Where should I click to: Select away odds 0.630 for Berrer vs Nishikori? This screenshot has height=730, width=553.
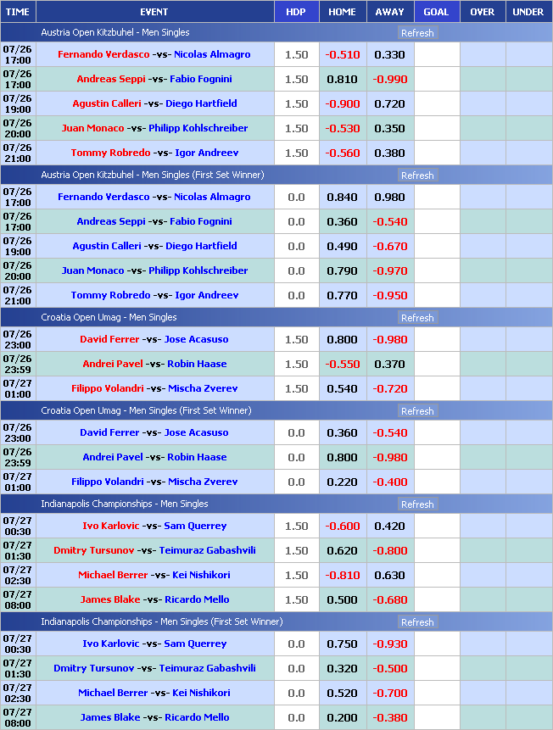coord(389,575)
